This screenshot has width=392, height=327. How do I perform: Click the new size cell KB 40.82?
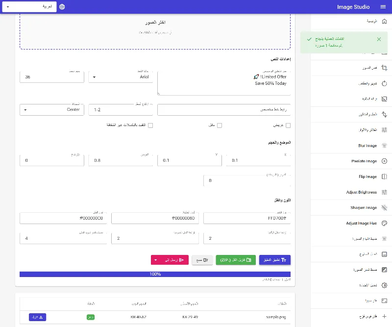pos(138,317)
